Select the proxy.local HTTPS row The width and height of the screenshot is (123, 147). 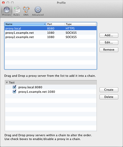pyautogui.click(x=50, y=28)
